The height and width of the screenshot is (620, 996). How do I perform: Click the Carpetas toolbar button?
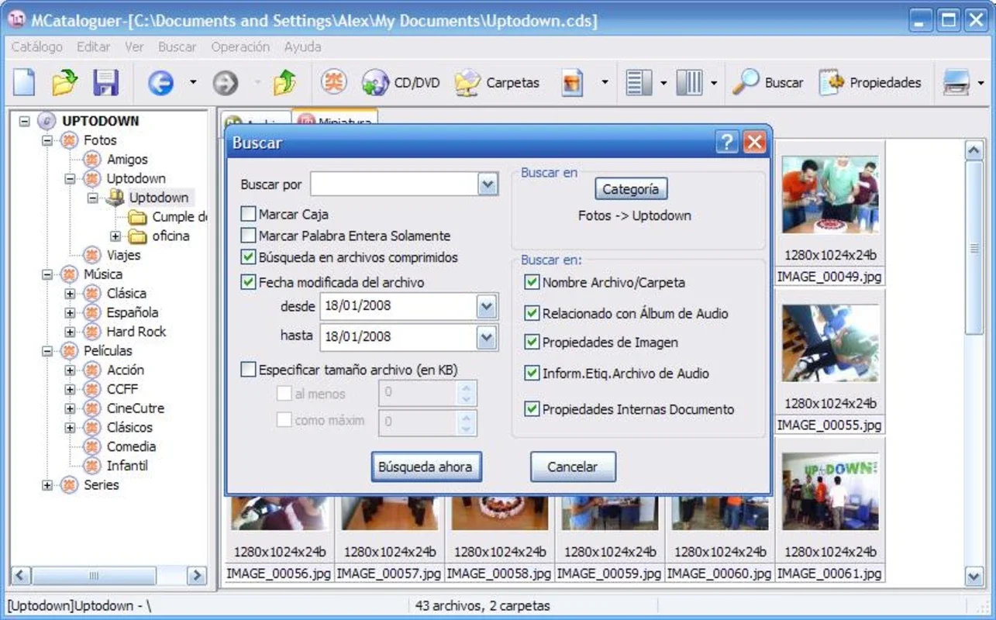[x=496, y=82]
